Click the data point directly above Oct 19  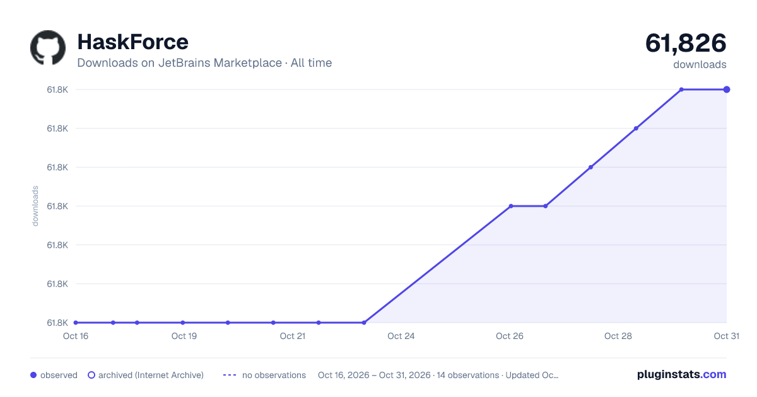pyautogui.click(x=182, y=323)
